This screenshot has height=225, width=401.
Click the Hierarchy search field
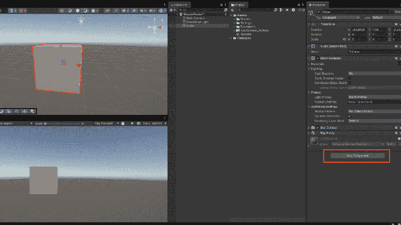[200, 10]
